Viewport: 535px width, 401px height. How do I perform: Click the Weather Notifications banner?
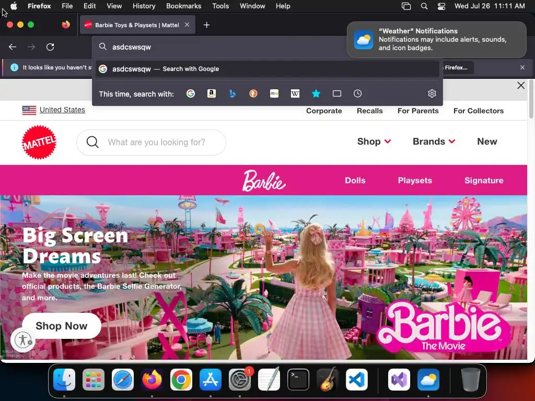(437, 40)
